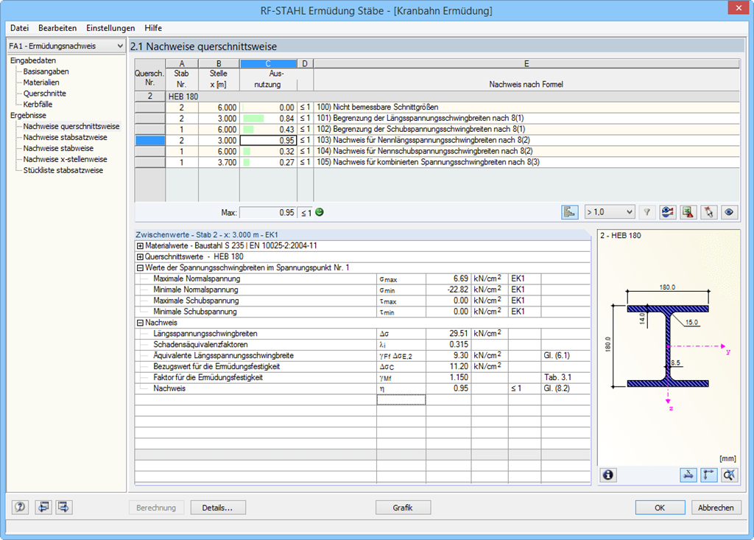The height and width of the screenshot is (540, 754).
Task: Click the Grafik button
Action: [x=403, y=508]
